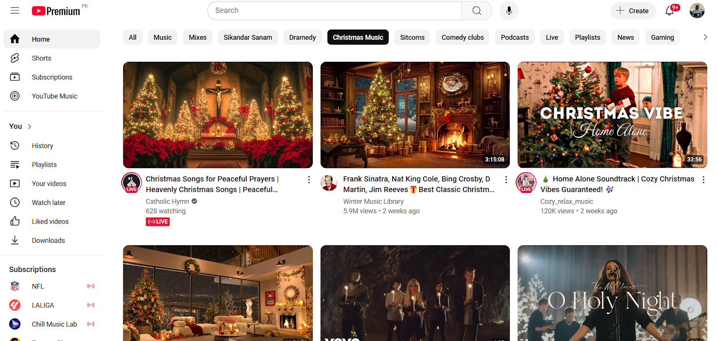Click the YouTube Premium logo
The width and height of the screenshot is (718, 341).
click(x=56, y=11)
